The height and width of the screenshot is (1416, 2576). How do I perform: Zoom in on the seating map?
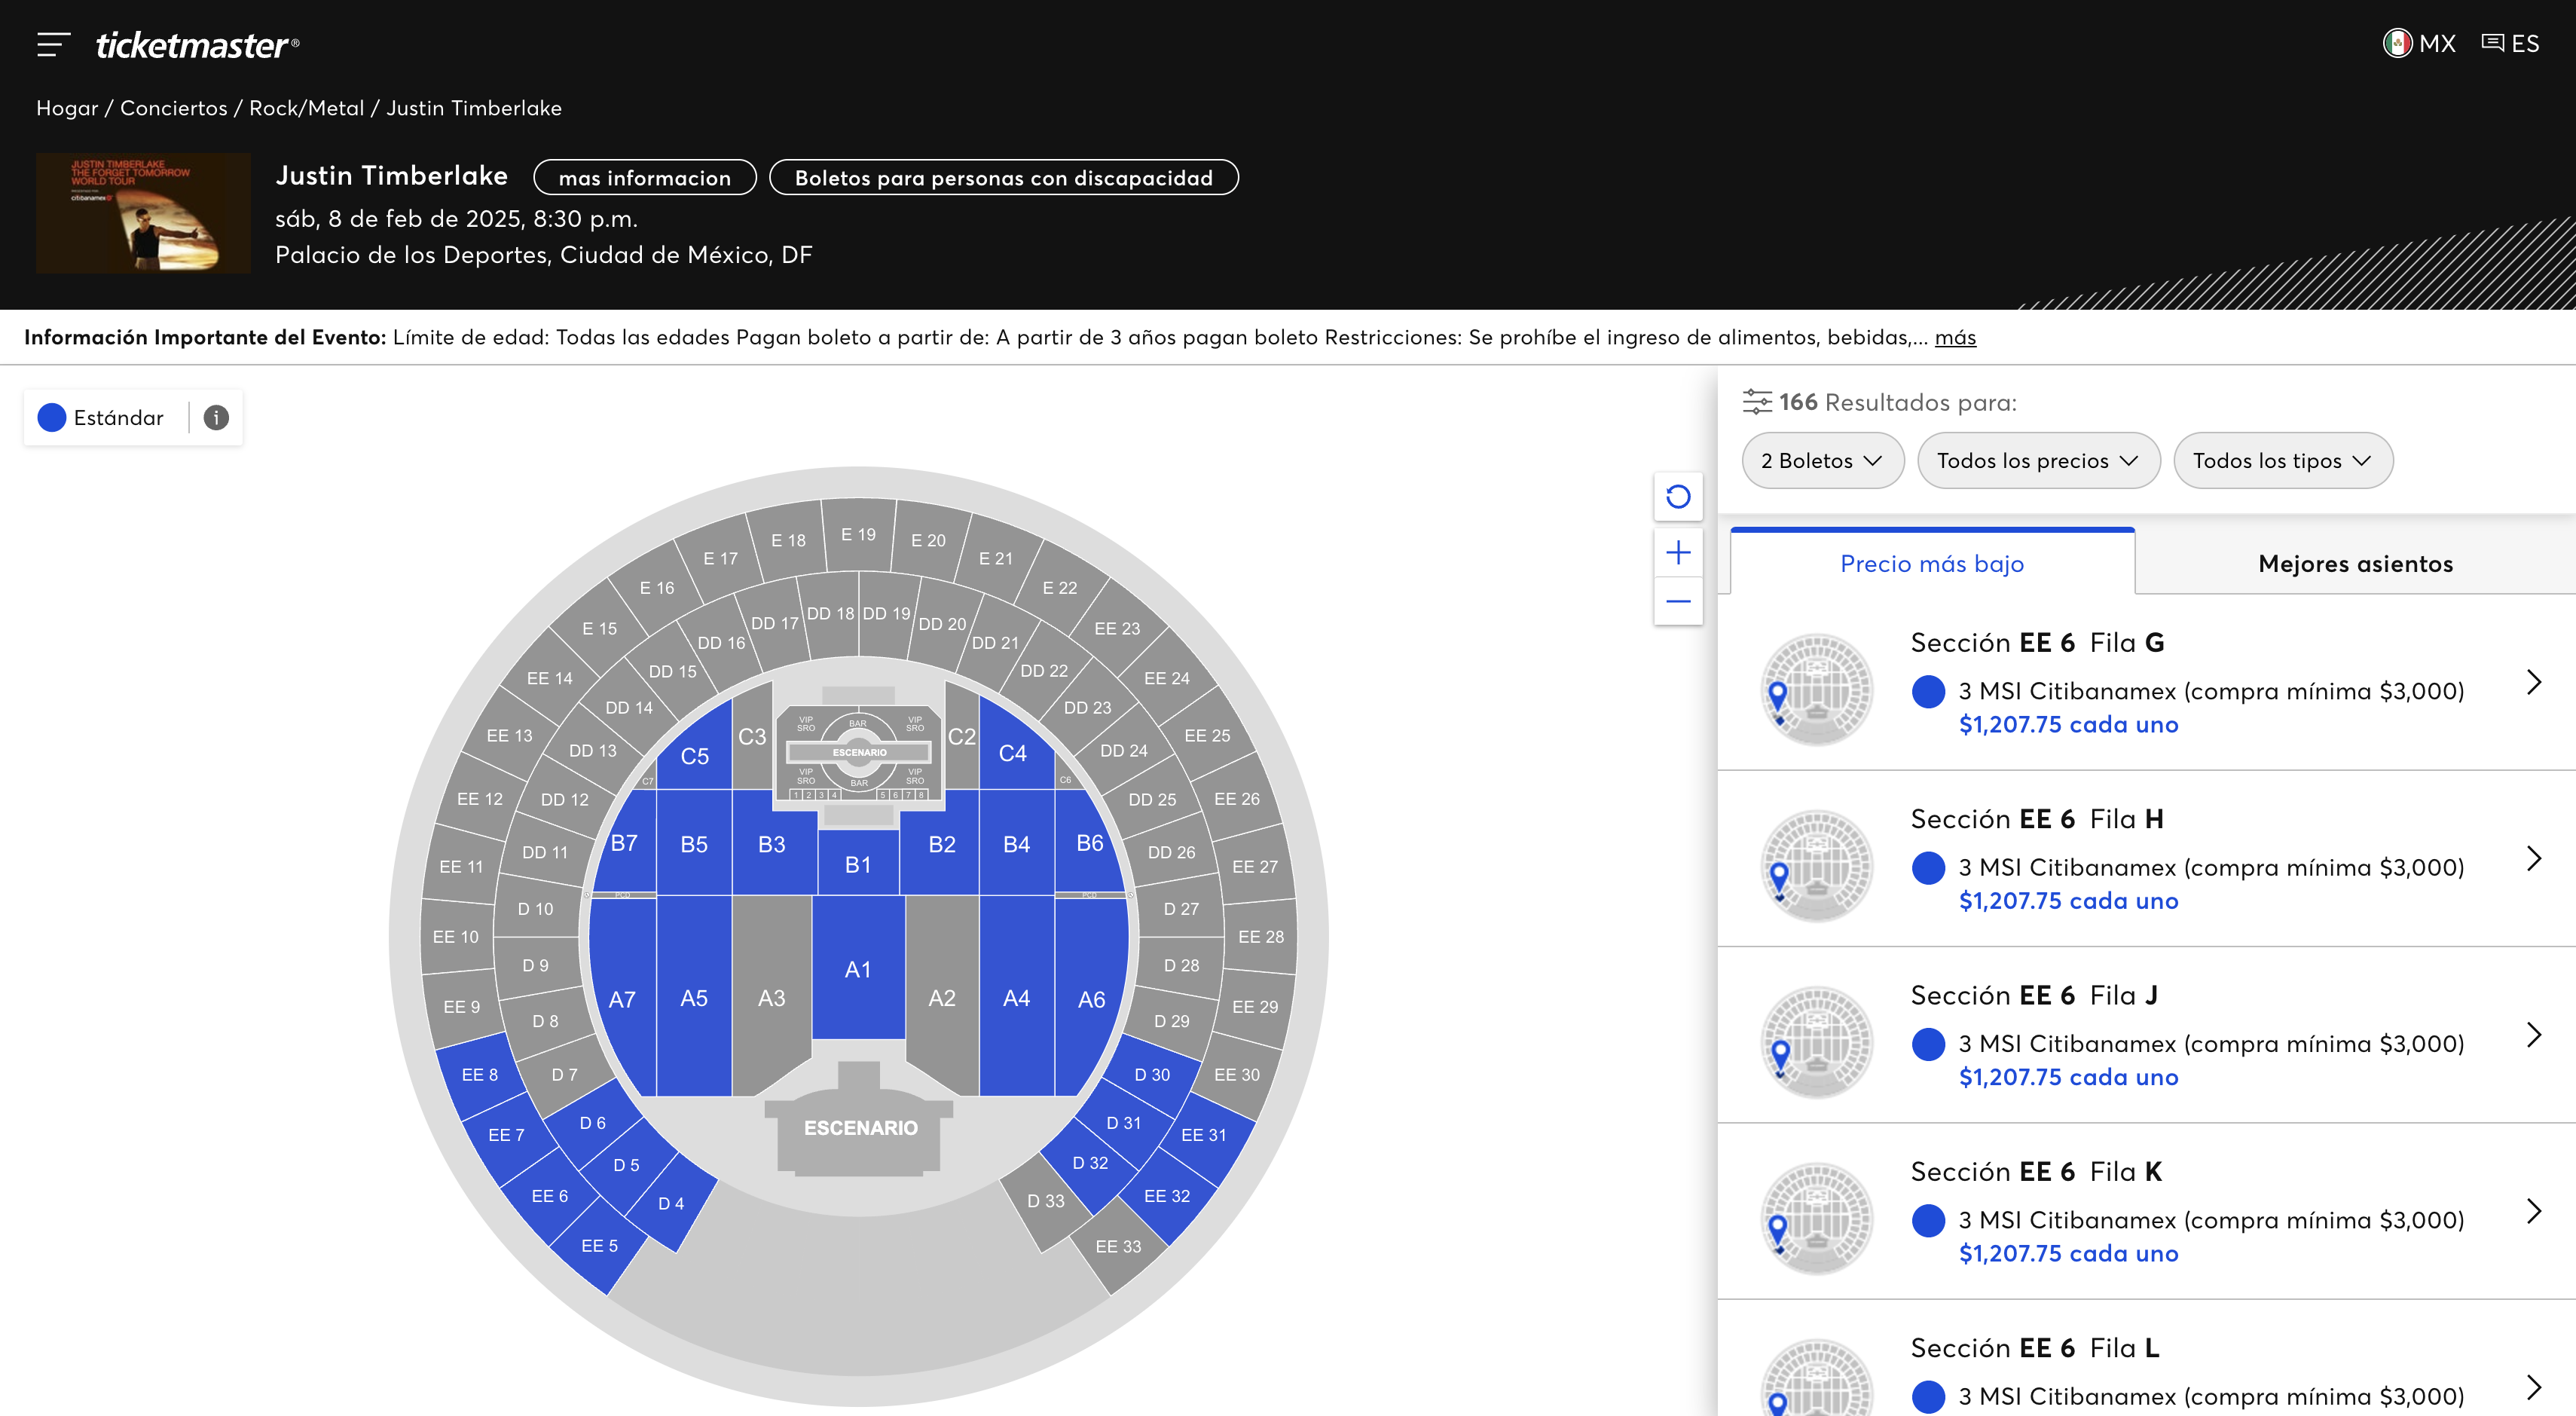[x=1679, y=552]
